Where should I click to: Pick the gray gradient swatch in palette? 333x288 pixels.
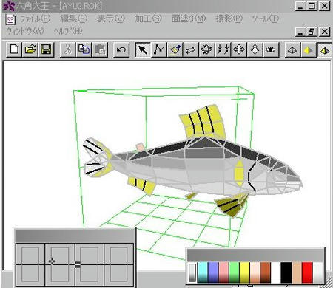(192, 272)
